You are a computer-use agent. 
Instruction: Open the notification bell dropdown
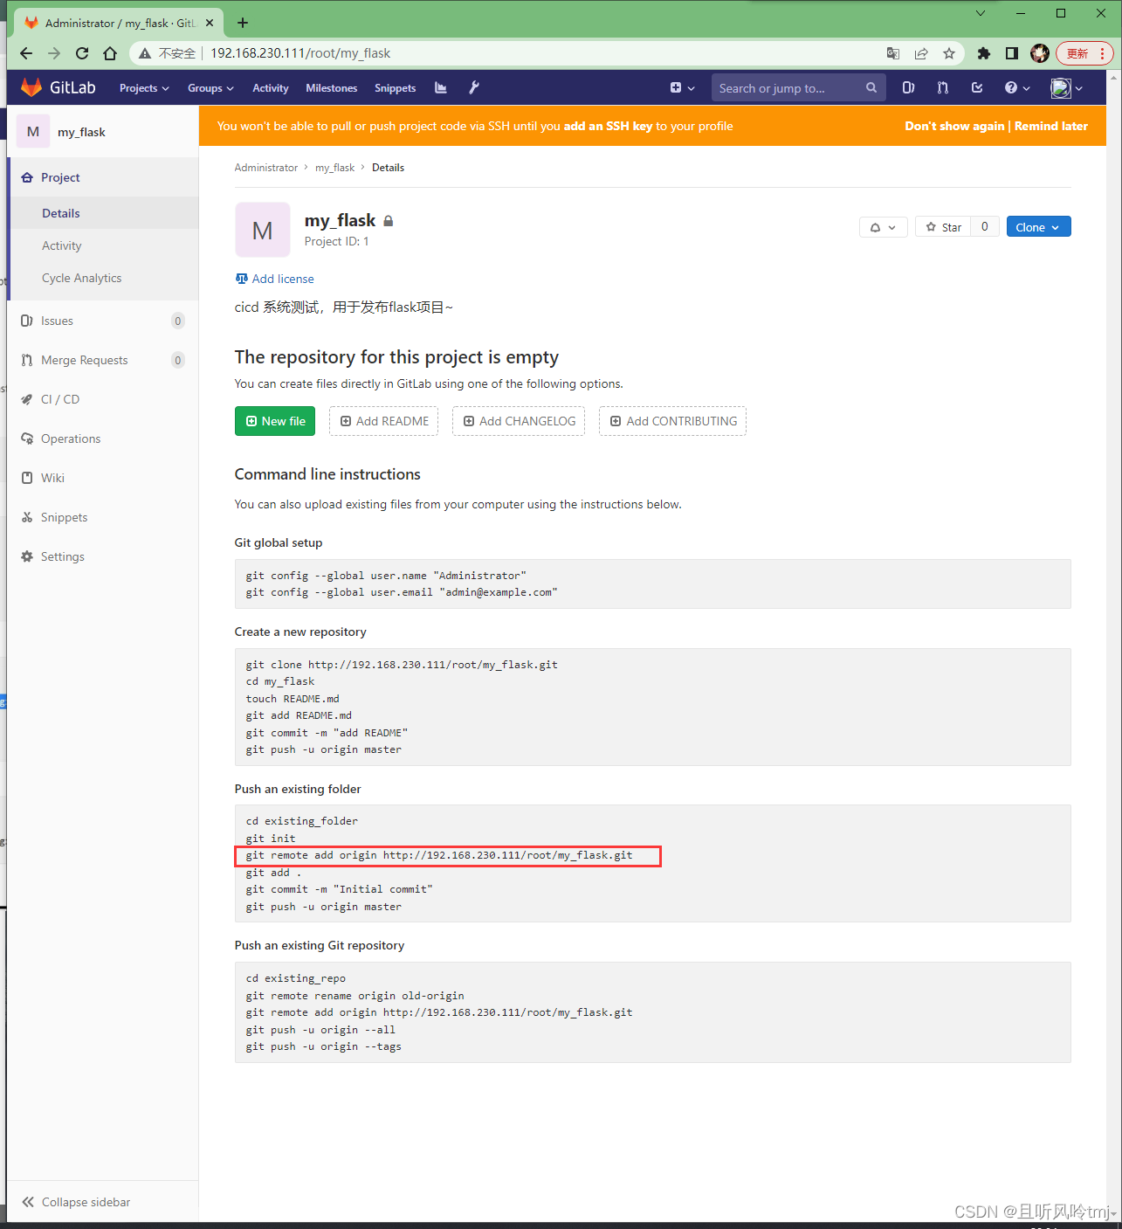pyautogui.click(x=884, y=227)
